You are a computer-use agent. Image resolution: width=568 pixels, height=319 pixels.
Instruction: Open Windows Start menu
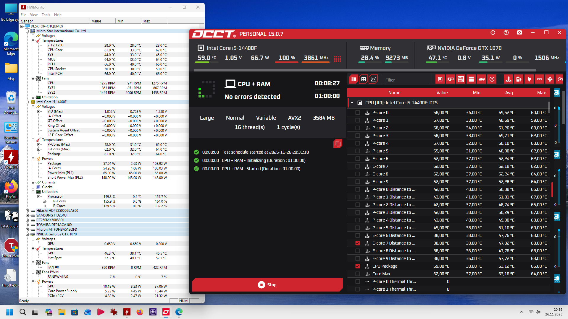(9, 312)
